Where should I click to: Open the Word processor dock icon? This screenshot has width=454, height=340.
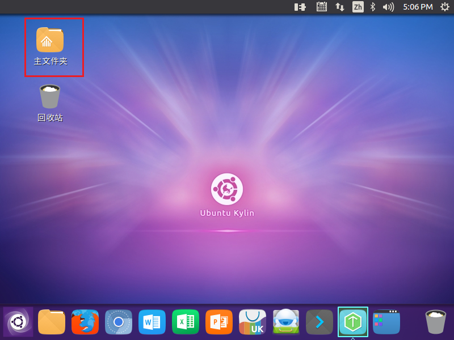(x=152, y=322)
